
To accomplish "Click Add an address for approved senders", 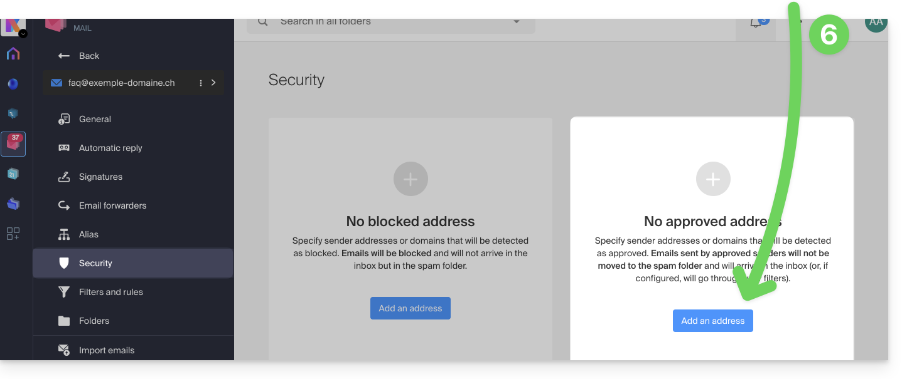I will 713,321.
